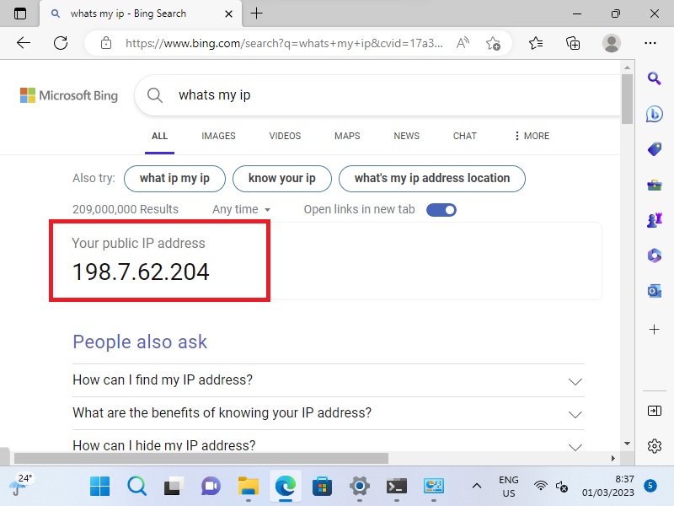The image size is (674, 506).
Task: Open the Any time filter dropdown
Action: coord(241,209)
